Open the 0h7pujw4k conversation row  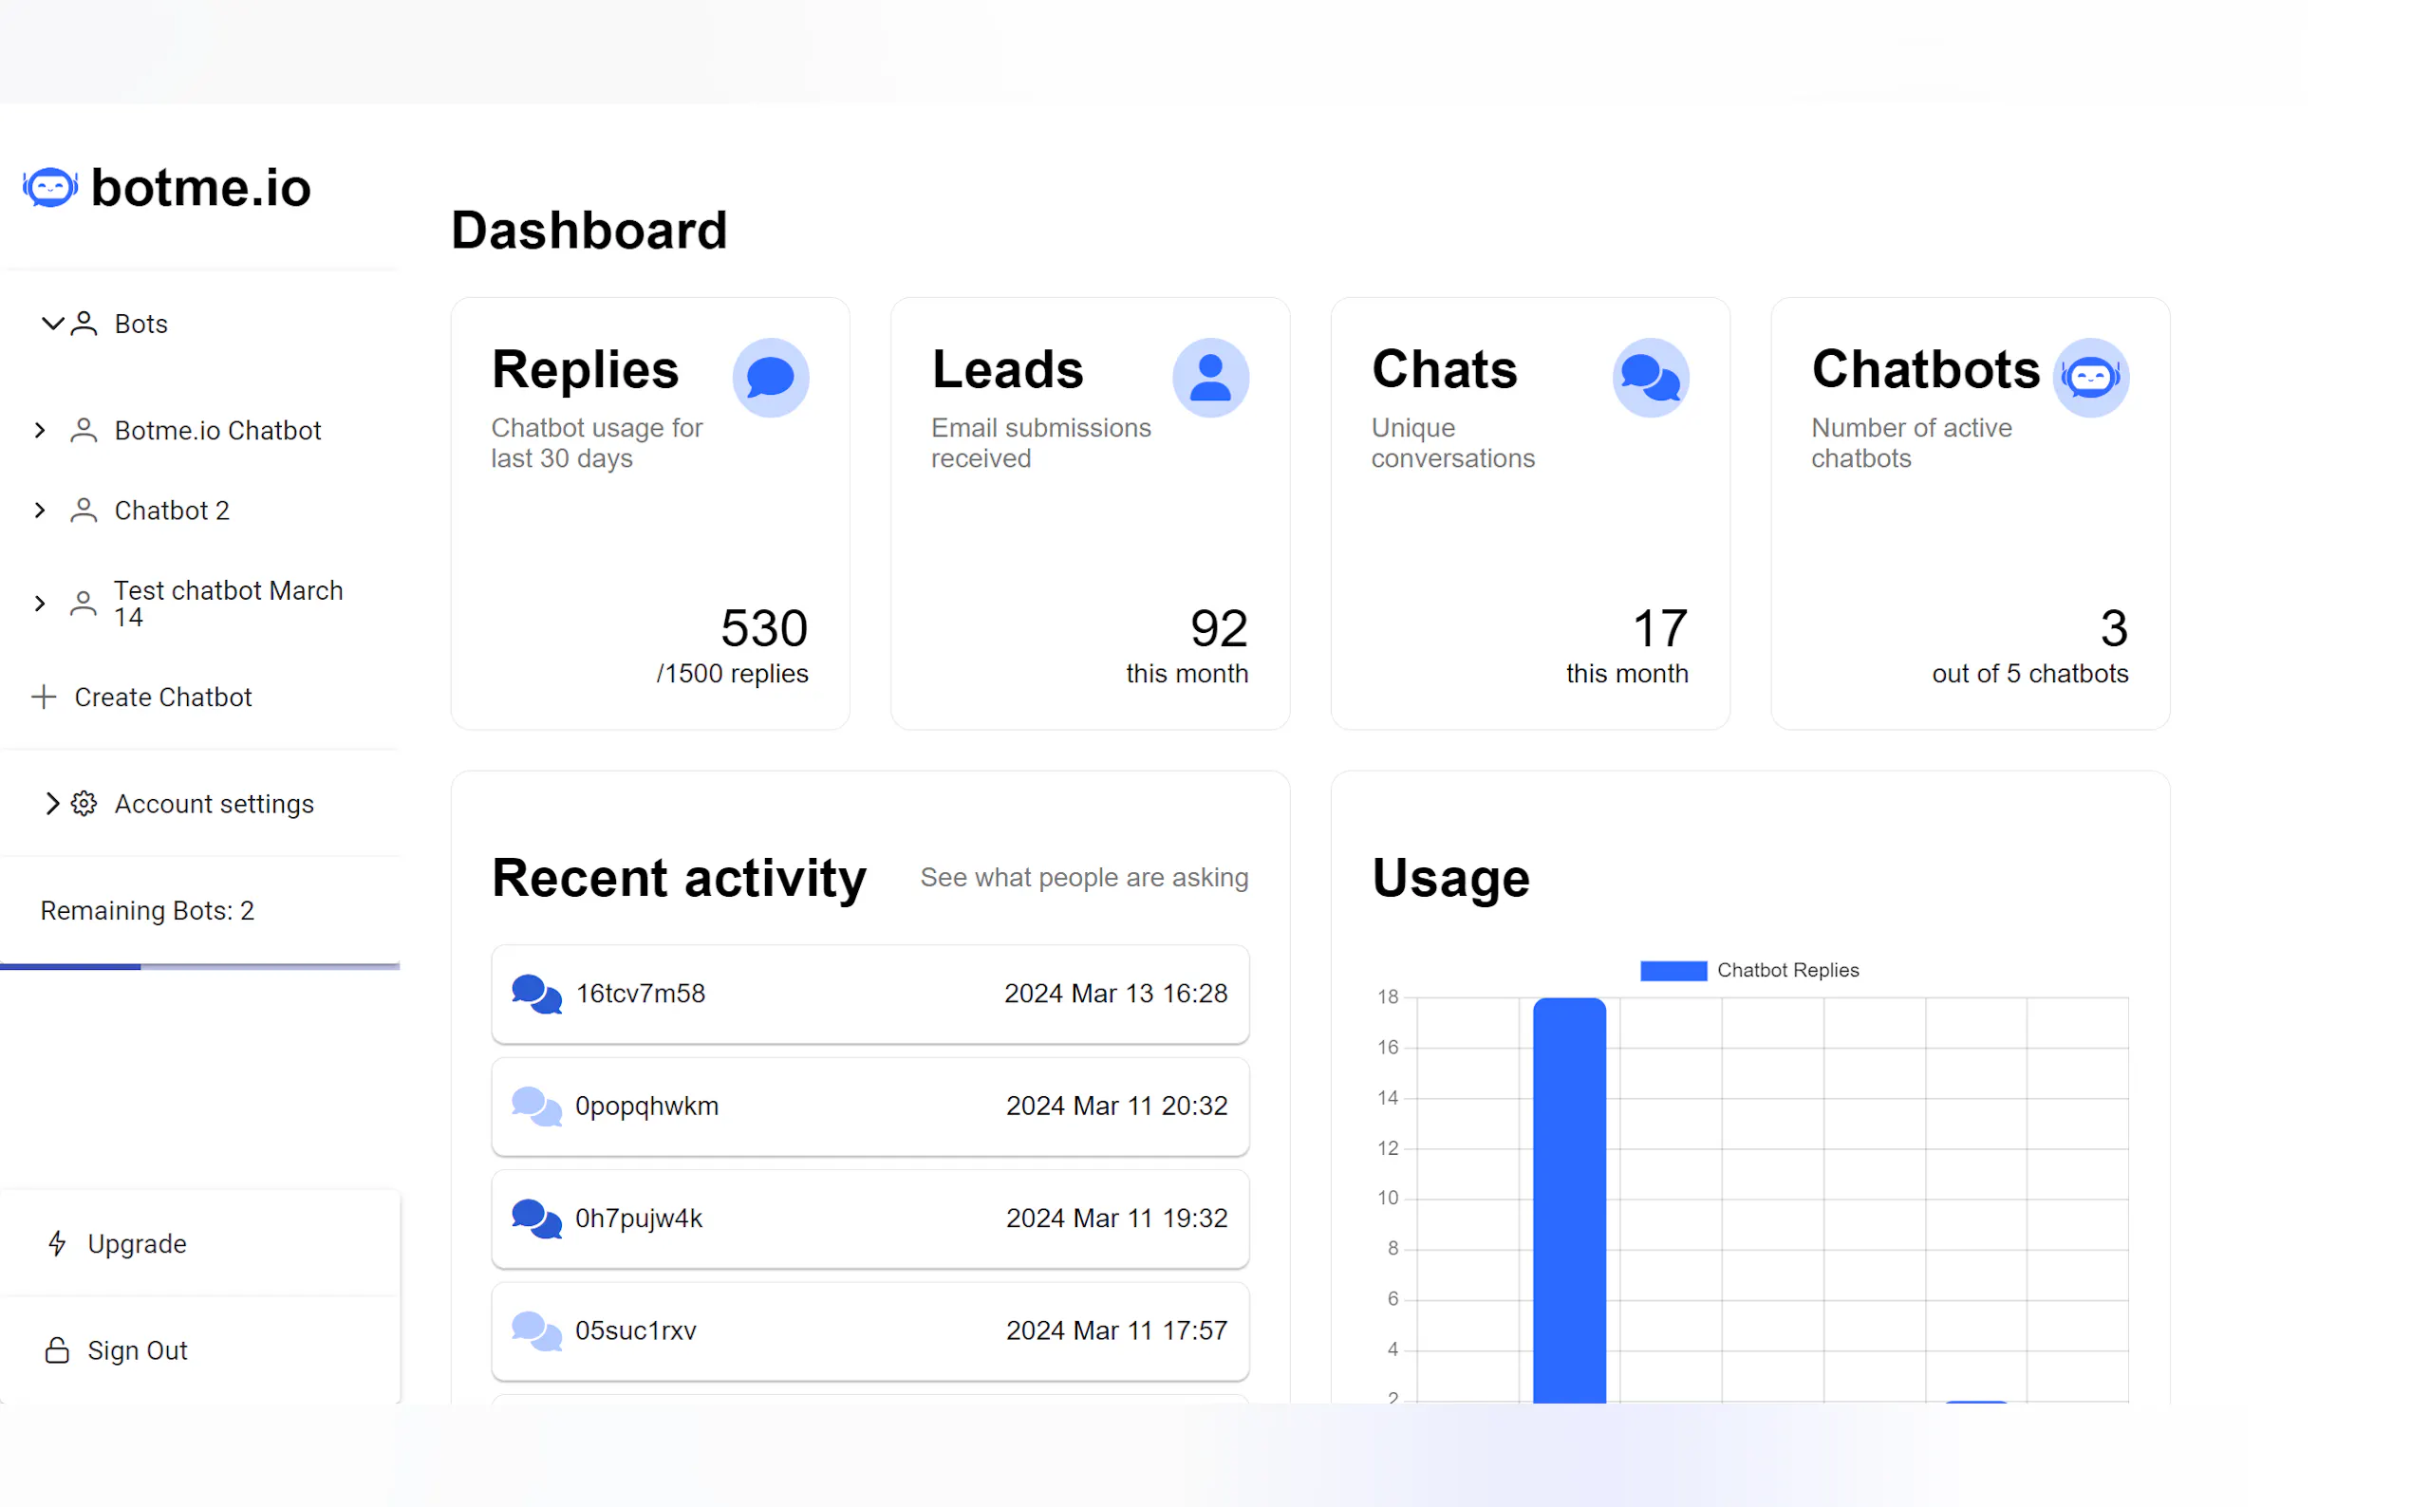[869, 1218]
